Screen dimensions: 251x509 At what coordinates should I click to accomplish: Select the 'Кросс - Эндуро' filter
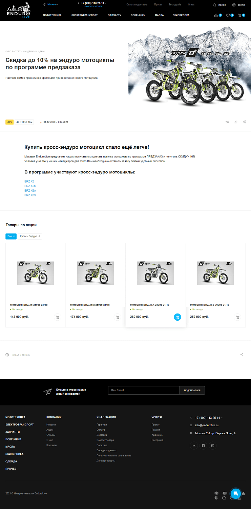(30, 236)
